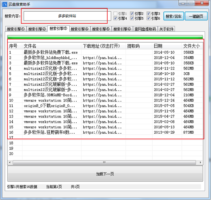Click the 提取码 column header
The width and height of the screenshot is (211, 200).
[x=139, y=46]
